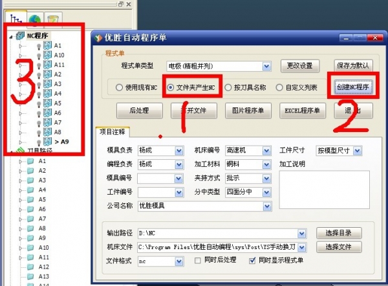Viewport: 388px width, 286px height.
Task: Open 程式单类型 dropdown
Action: coord(266,67)
